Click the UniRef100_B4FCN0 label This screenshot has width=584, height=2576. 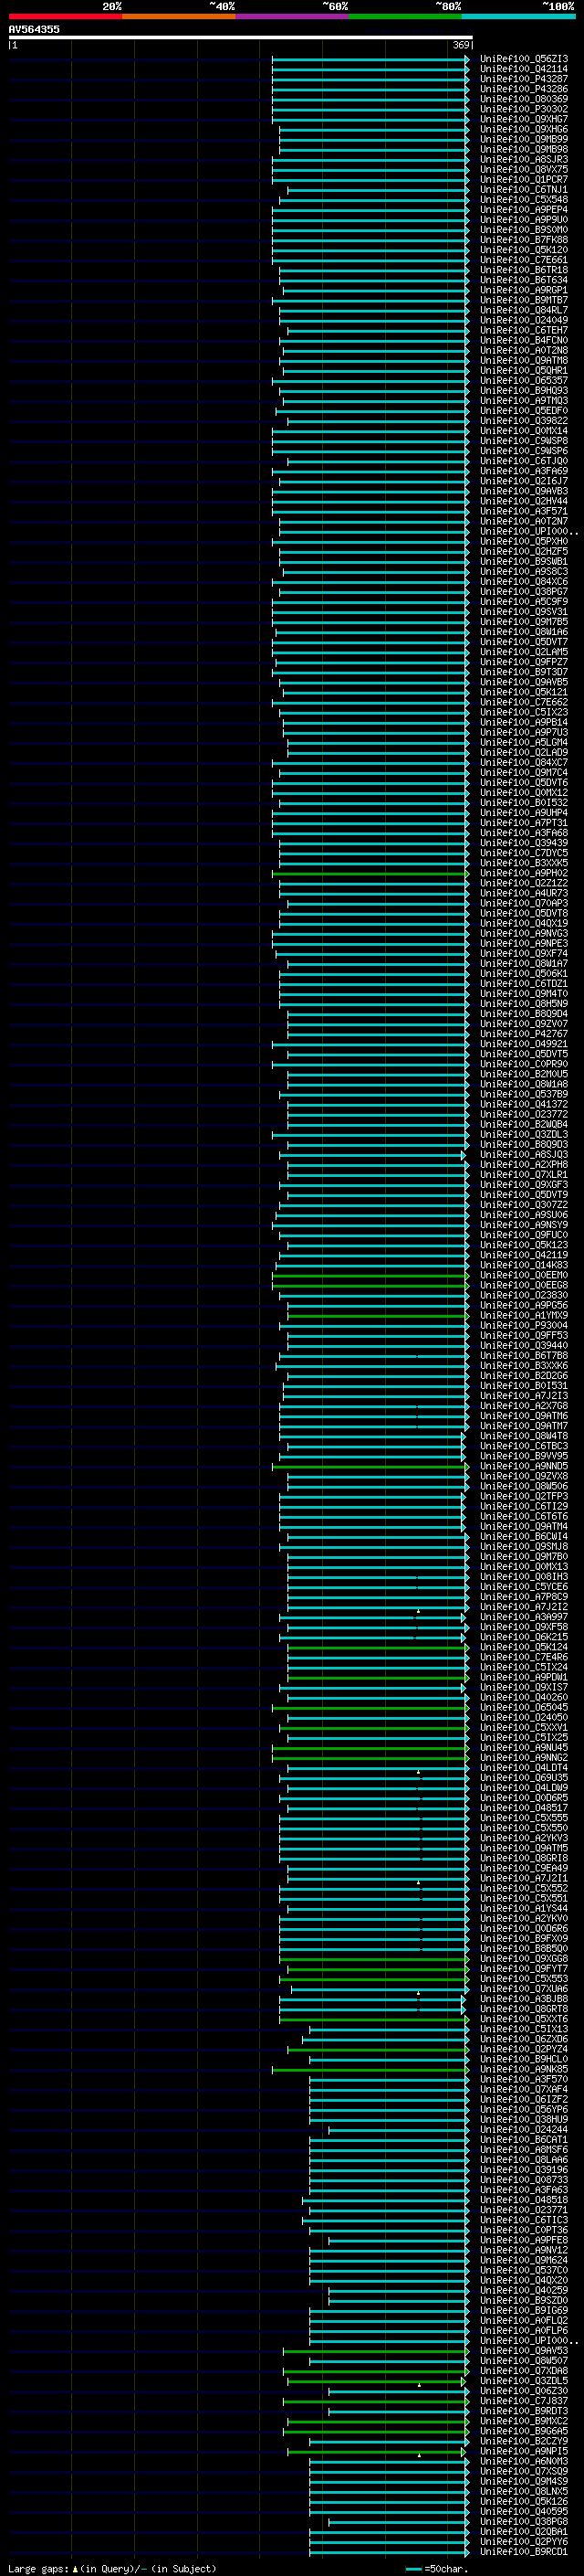524,340
